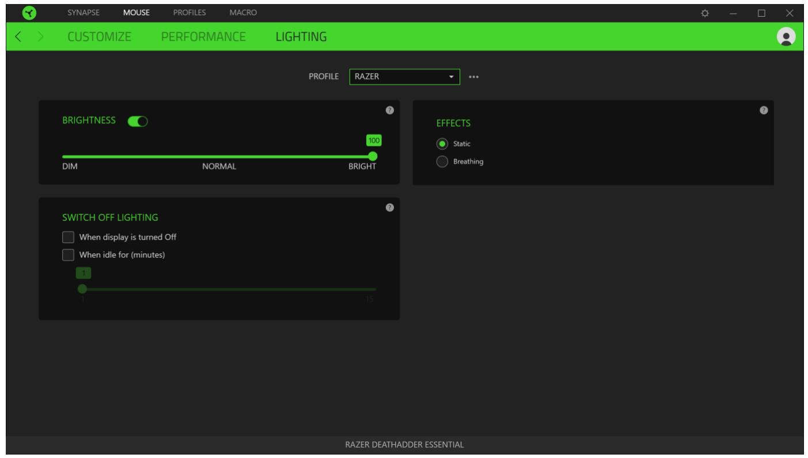808x458 pixels.
Task: Check 'When display is turned Off'
Action: click(68, 237)
